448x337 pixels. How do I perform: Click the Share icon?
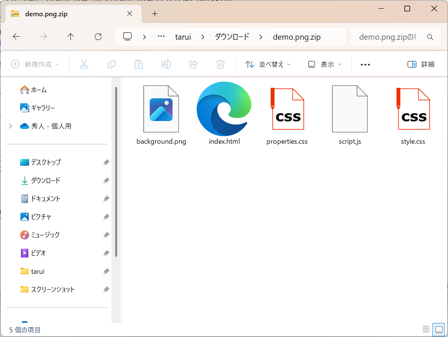point(193,64)
